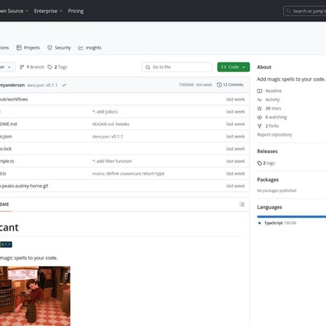326x326 pixels.
Task: Click the tag icon under Releases
Action: pyautogui.click(x=259, y=163)
